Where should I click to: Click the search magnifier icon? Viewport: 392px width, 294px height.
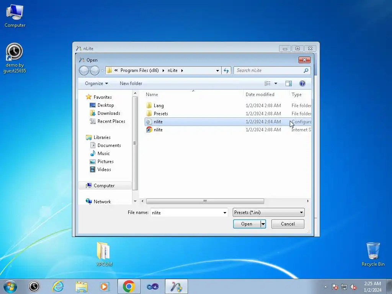coord(306,70)
